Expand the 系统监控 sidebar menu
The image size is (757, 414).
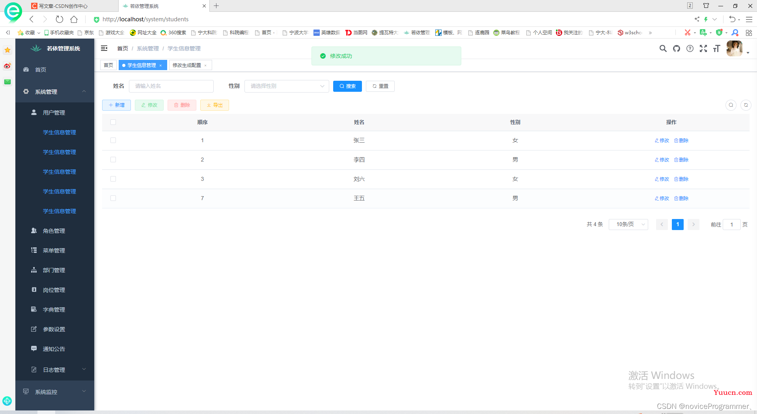click(55, 392)
